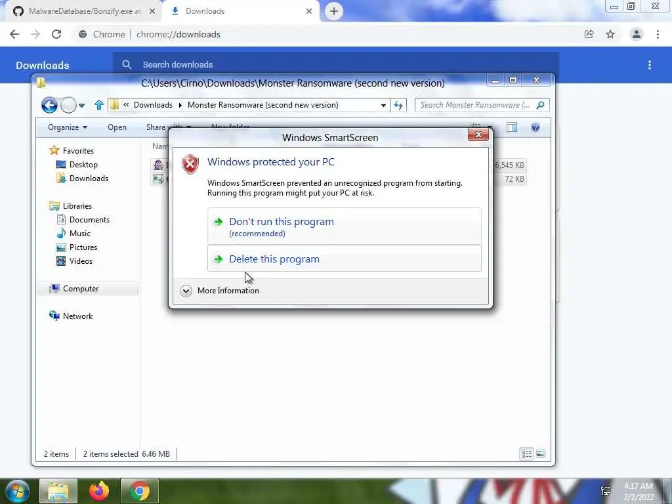The width and height of the screenshot is (672, 504).
Task: Bookmark this page with star icon
Action: click(x=610, y=34)
